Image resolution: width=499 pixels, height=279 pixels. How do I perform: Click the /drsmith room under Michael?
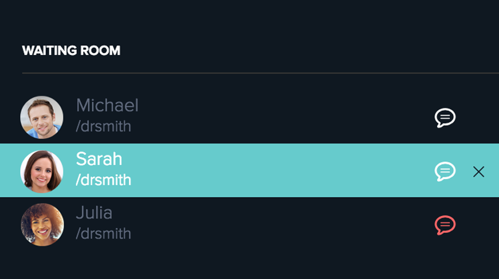point(103,126)
